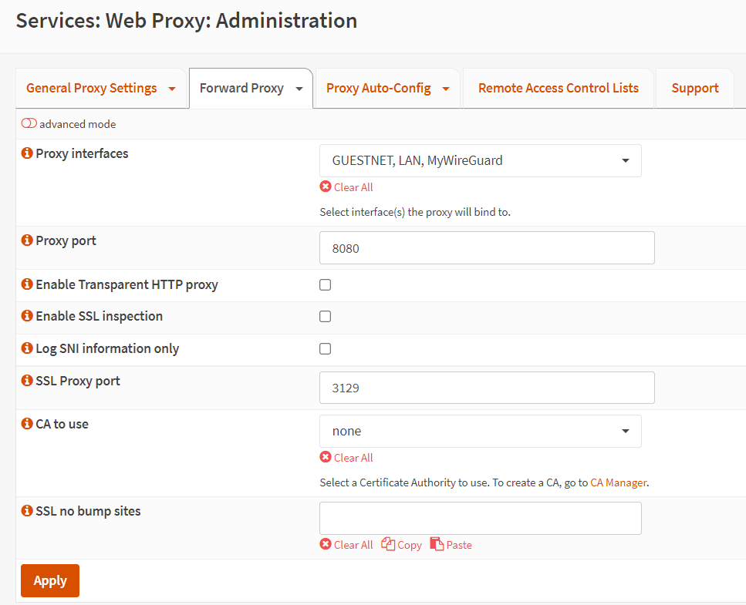This screenshot has width=746, height=605.
Task: Follow the CA Manager link
Action: (x=618, y=483)
